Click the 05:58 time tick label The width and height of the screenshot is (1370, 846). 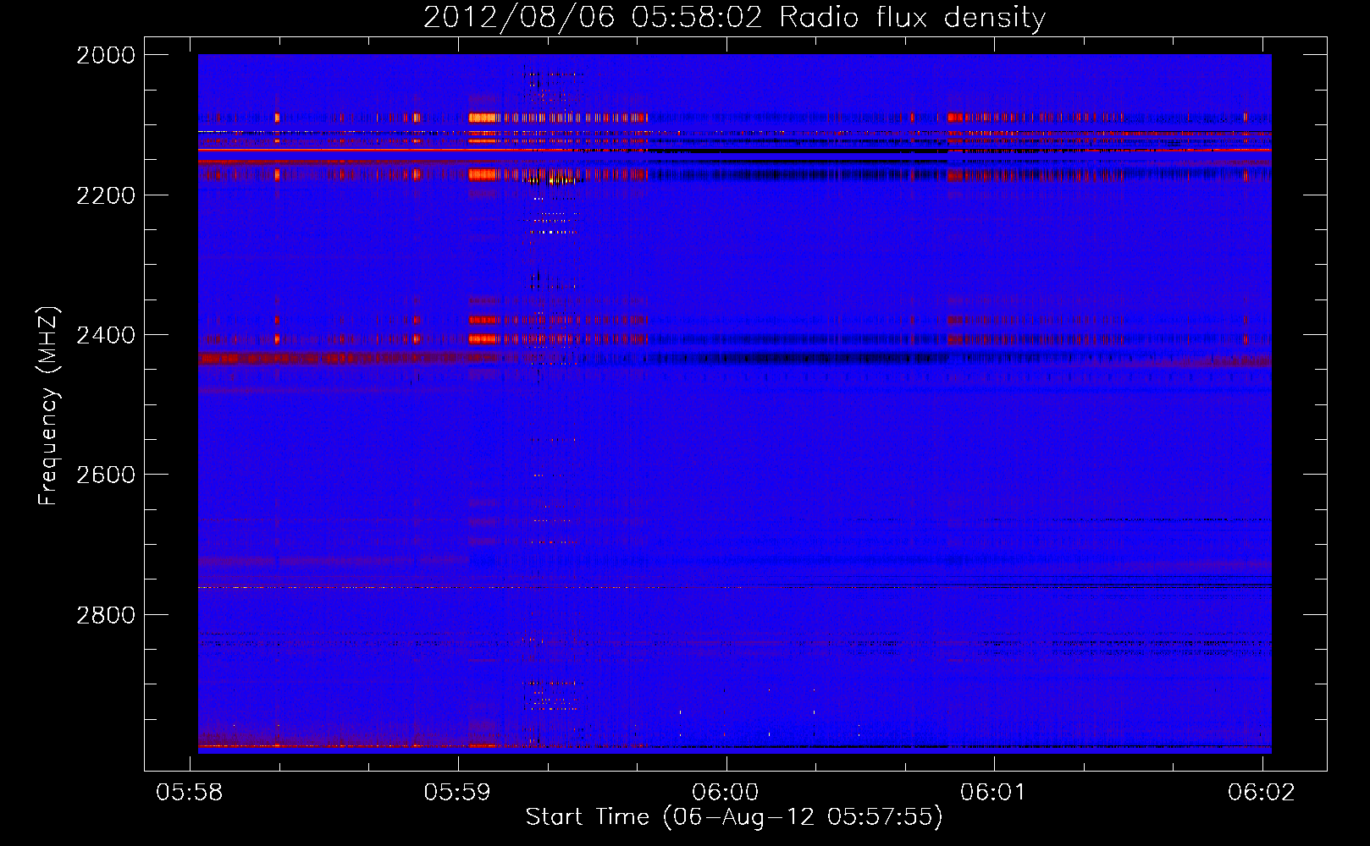[x=190, y=792]
